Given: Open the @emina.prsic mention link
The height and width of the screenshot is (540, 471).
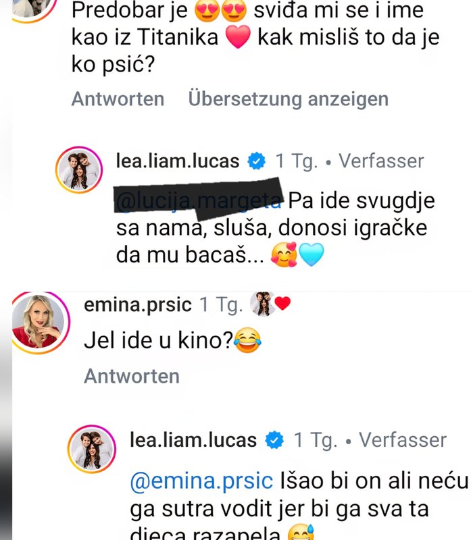Looking at the screenshot, I should [201, 481].
